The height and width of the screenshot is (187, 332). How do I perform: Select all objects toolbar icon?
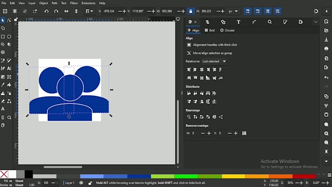pos(5,11)
